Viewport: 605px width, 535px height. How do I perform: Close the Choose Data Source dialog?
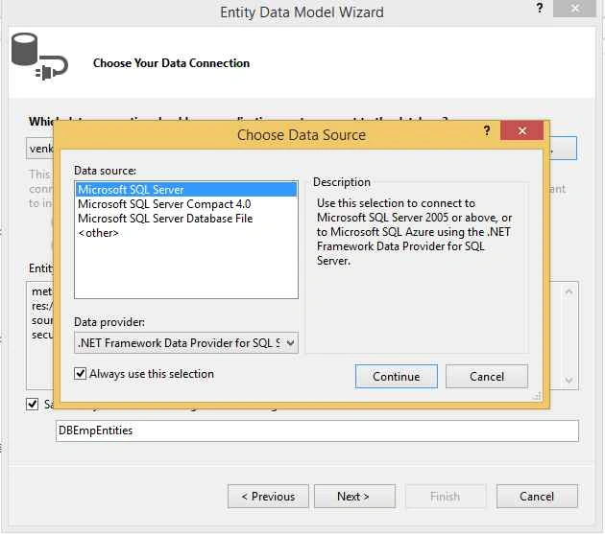(521, 131)
